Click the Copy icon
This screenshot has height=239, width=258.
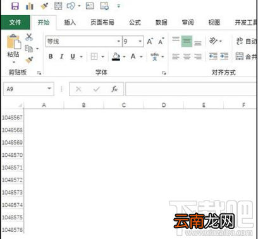(x=29, y=49)
